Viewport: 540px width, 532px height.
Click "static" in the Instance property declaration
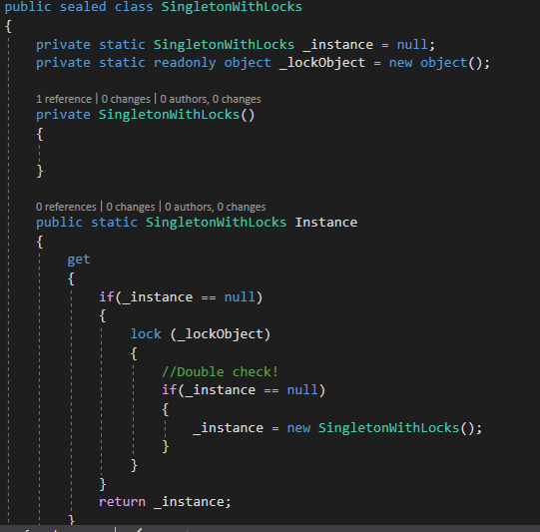(x=114, y=223)
